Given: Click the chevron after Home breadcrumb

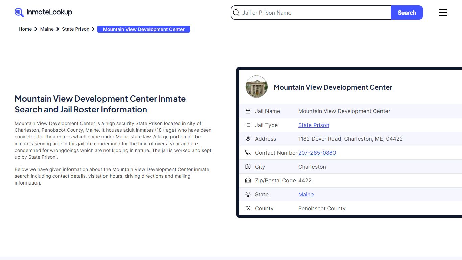Looking at the screenshot, I should point(36,29).
